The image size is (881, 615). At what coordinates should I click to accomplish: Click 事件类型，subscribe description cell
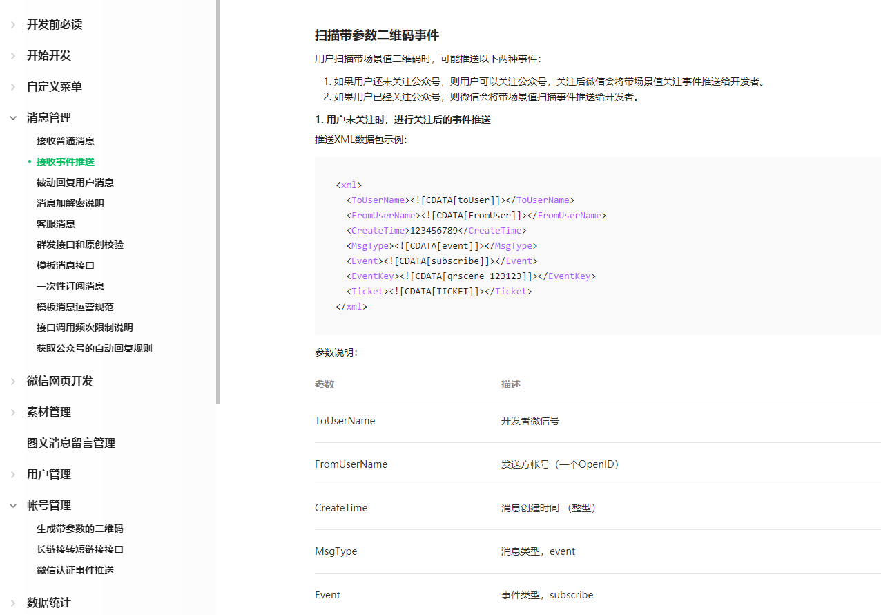pyautogui.click(x=548, y=595)
